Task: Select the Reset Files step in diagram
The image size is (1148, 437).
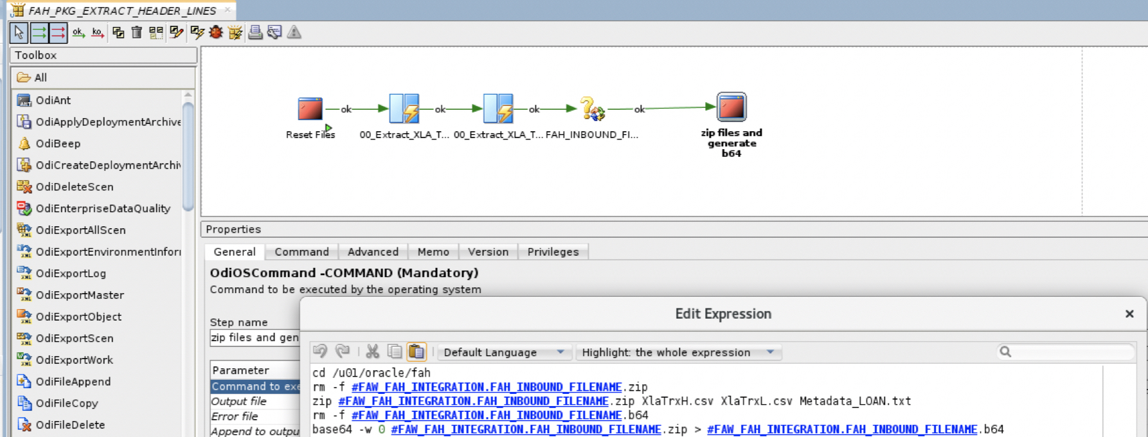Action: pyautogui.click(x=310, y=109)
